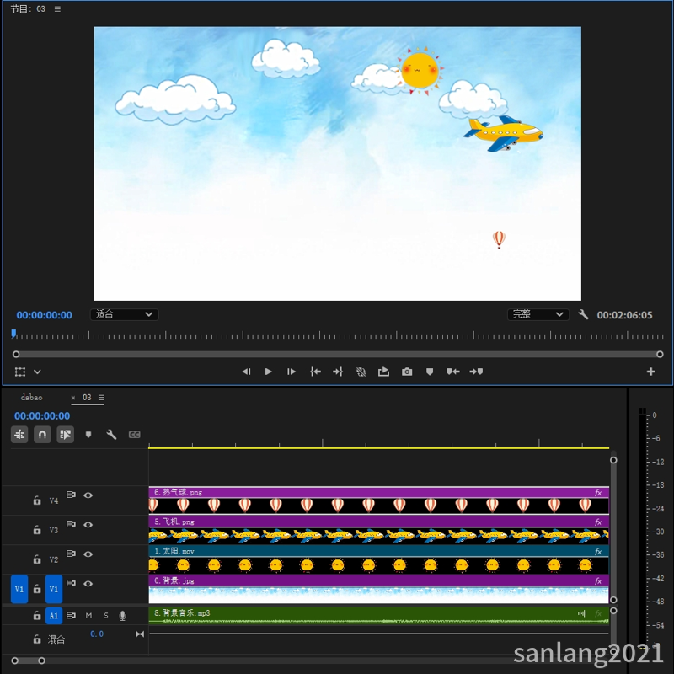This screenshot has width=674, height=674.
Task: Select the audio clip 8. 背景音乐.mp3
Action: point(378,616)
